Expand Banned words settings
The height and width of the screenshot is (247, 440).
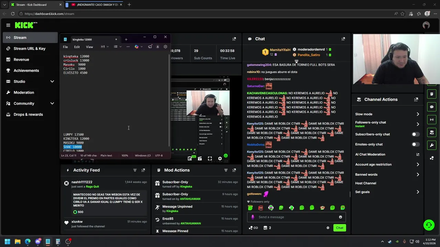(387, 174)
